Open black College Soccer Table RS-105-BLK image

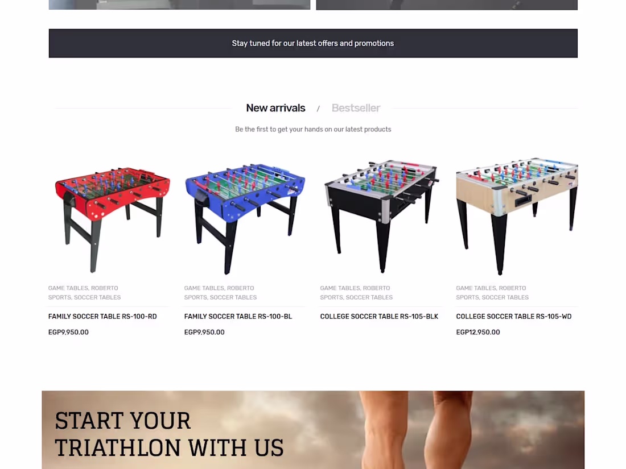click(381, 216)
